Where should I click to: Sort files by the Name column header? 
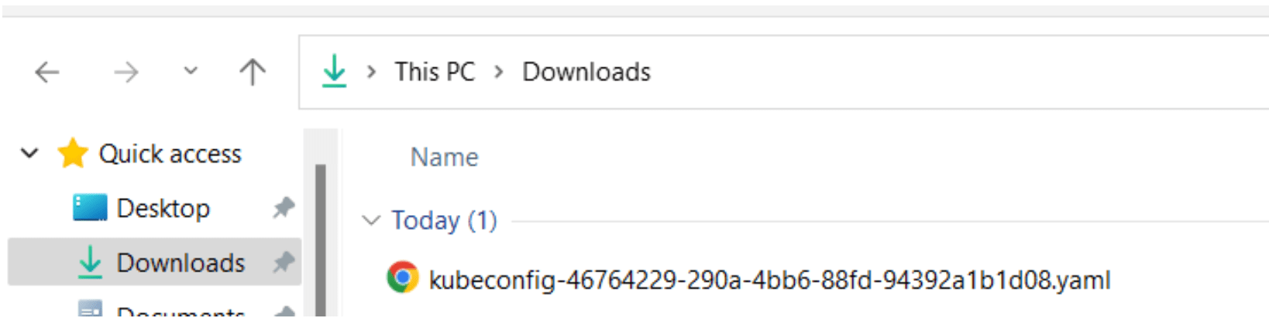pos(444,157)
